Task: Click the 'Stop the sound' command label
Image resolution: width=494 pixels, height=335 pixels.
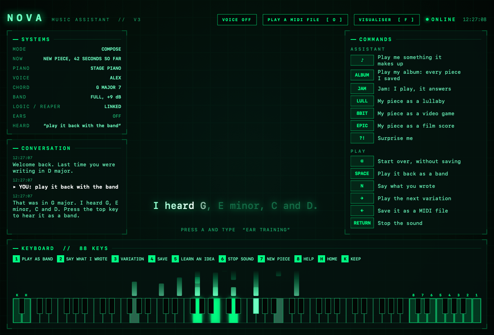Action: 400,223
